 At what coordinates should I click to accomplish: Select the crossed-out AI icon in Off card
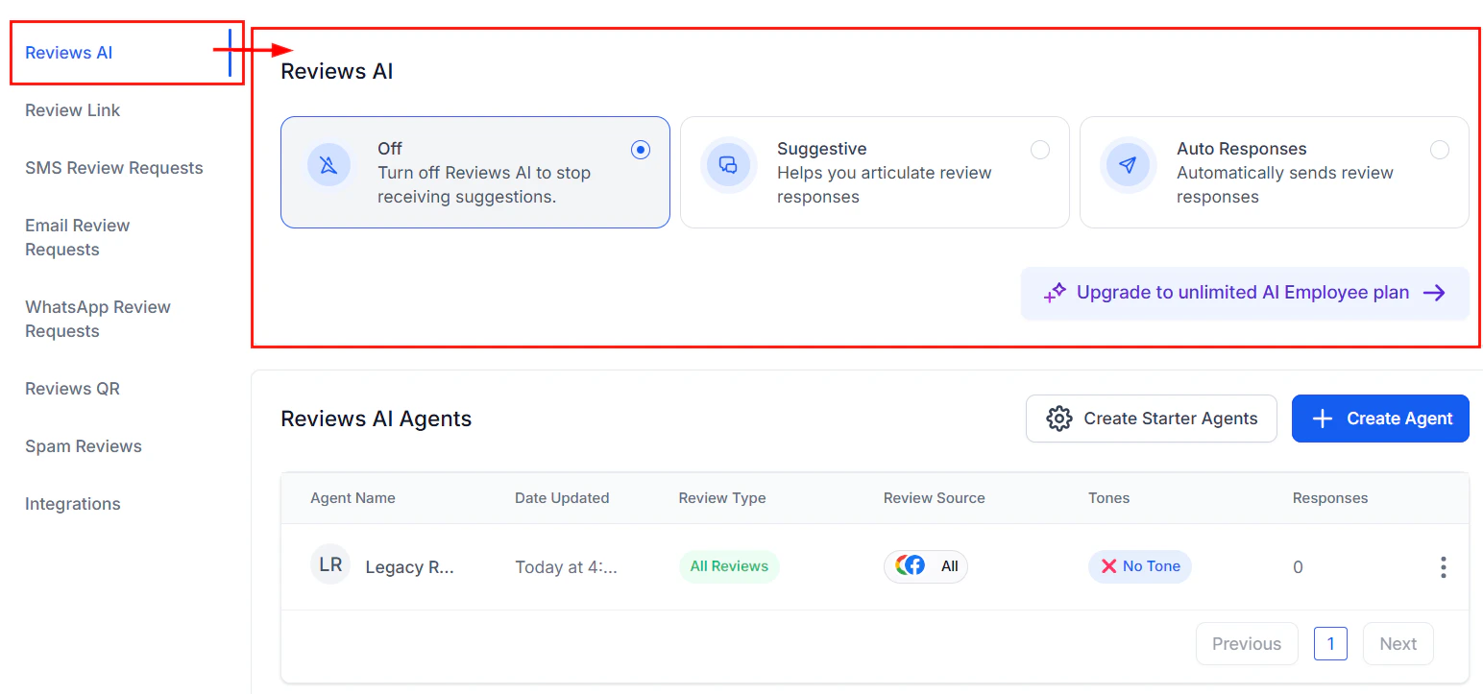tap(328, 165)
